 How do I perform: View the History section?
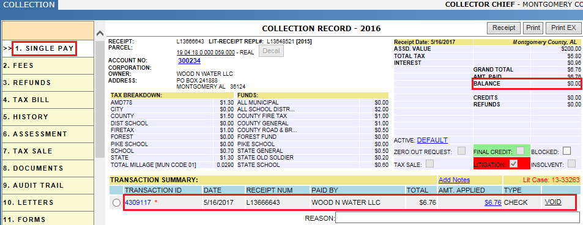point(47,117)
